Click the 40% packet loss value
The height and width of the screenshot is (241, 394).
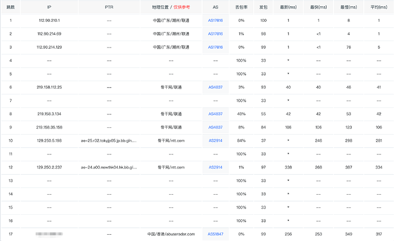tap(241, 114)
